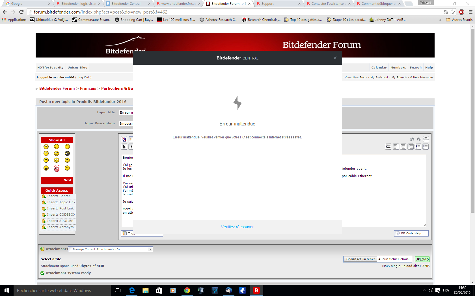This screenshot has height=296, width=475.
Task: Insert the angry smiley
Action: click(x=46, y=160)
